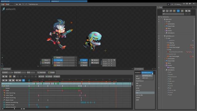This screenshot has width=197, height=111.
Task: Collapse the Animations node under spineboy-pro
Action: [x=165, y=70]
